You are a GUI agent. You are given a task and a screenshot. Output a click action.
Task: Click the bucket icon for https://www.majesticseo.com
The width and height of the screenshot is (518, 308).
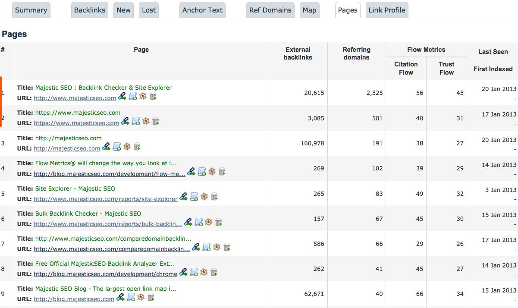coord(156,121)
